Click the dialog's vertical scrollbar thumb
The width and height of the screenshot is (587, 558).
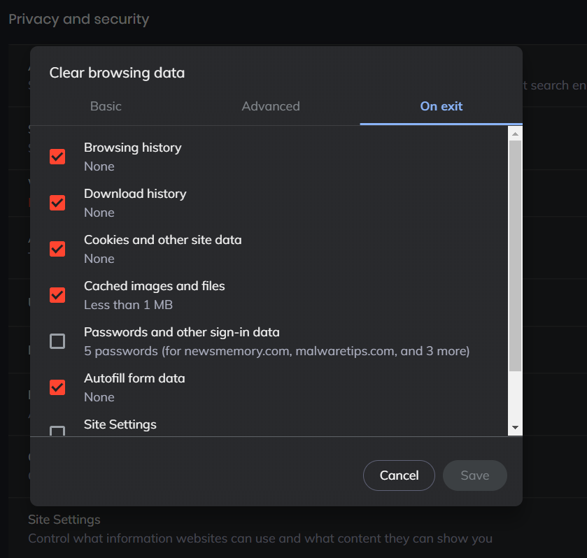(x=515, y=255)
